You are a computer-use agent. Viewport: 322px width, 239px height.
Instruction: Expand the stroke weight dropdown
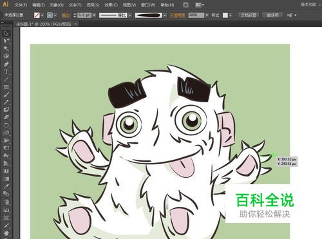[x=94, y=15]
